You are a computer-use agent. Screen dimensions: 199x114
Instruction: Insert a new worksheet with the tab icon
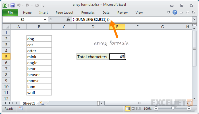pyautogui.click(x=42, y=103)
